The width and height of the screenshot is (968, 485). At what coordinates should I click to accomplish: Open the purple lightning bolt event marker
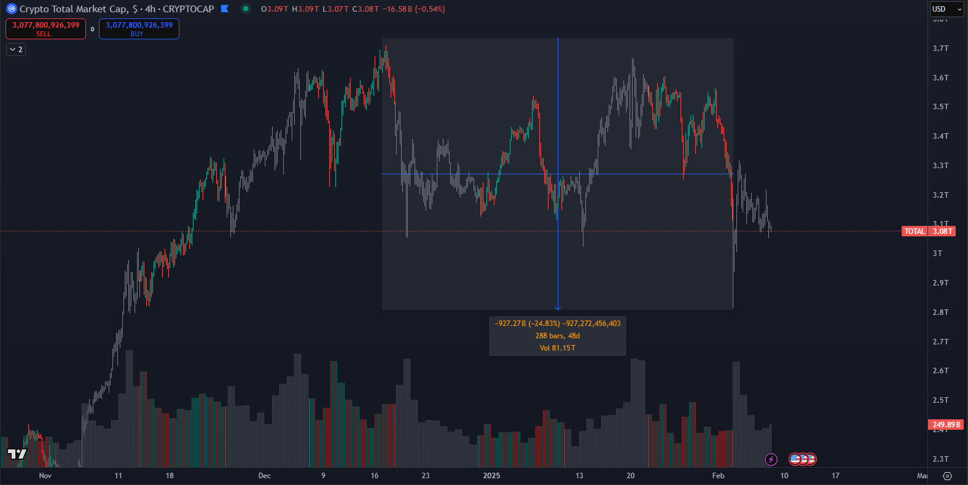[771, 459]
